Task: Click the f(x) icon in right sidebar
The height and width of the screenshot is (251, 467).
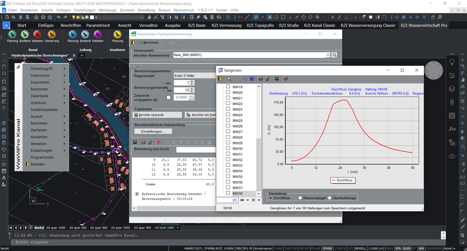Action: (x=452, y=129)
